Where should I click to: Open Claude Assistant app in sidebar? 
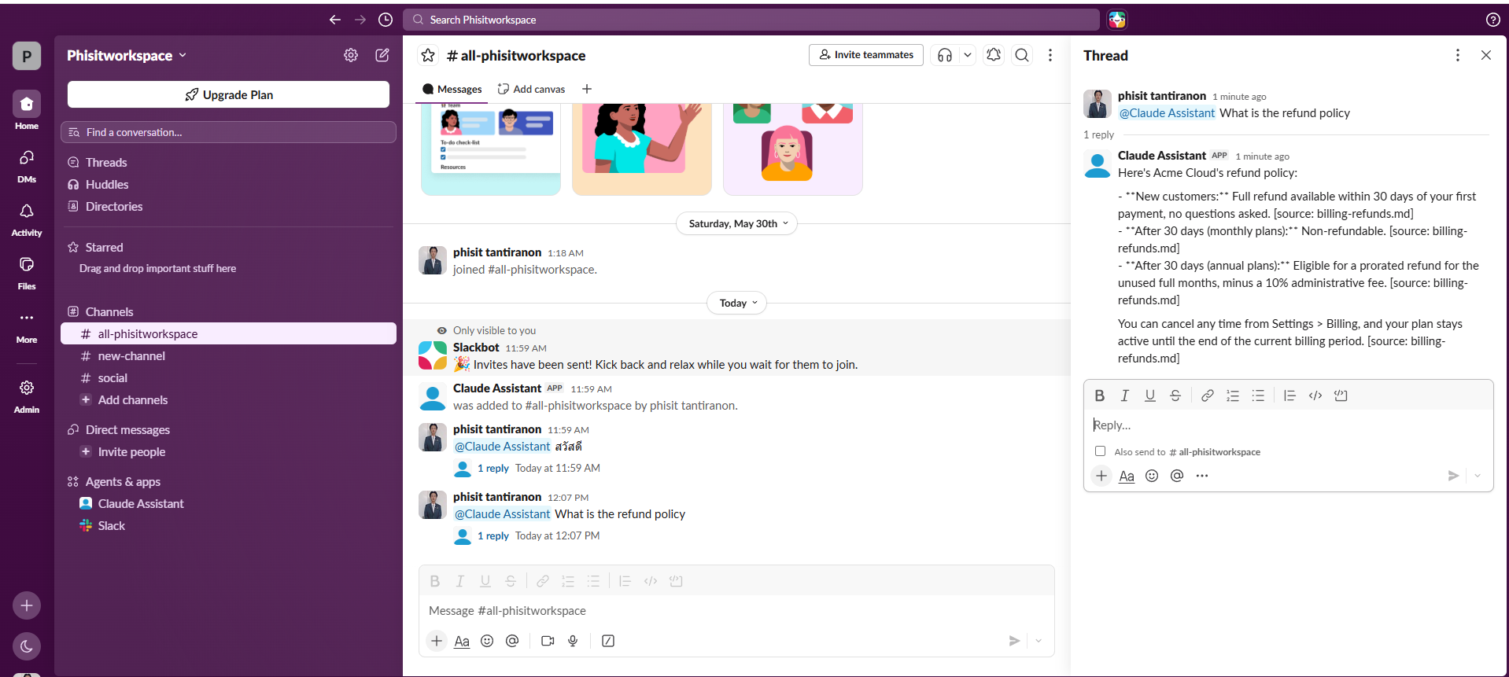pos(228,503)
